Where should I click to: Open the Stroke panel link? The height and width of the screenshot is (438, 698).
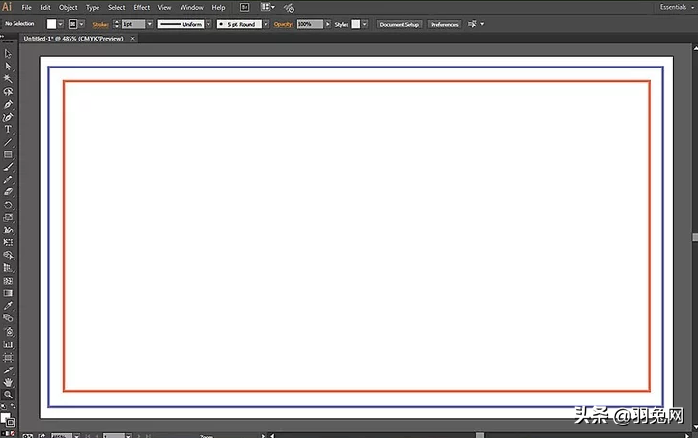click(100, 25)
